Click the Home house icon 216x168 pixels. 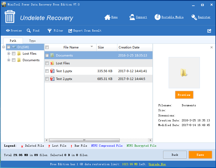[x=107, y=17]
